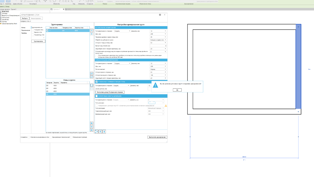The height and width of the screenshot is (177, 314).
Task: Select the highlighted last wall row in group list
Action: 68,94
